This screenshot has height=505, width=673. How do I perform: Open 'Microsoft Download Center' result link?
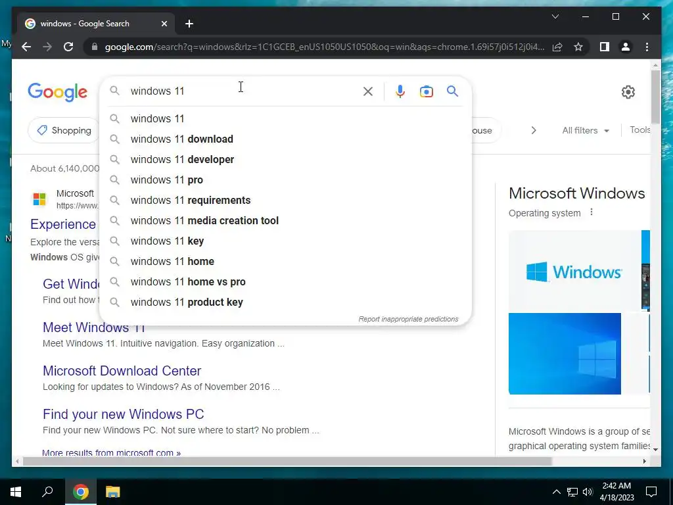pyautogui.click(x=122, y=371)
